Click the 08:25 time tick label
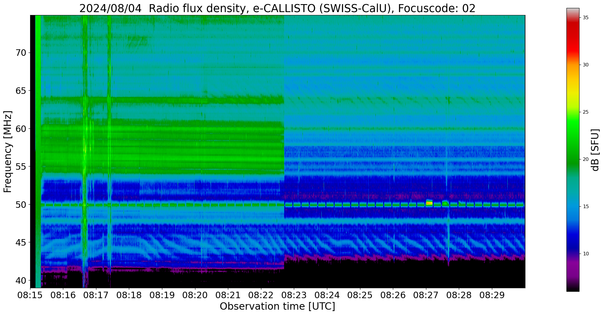 [360, 295]
